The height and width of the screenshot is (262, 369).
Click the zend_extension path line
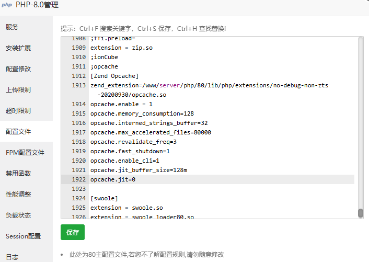209,85
